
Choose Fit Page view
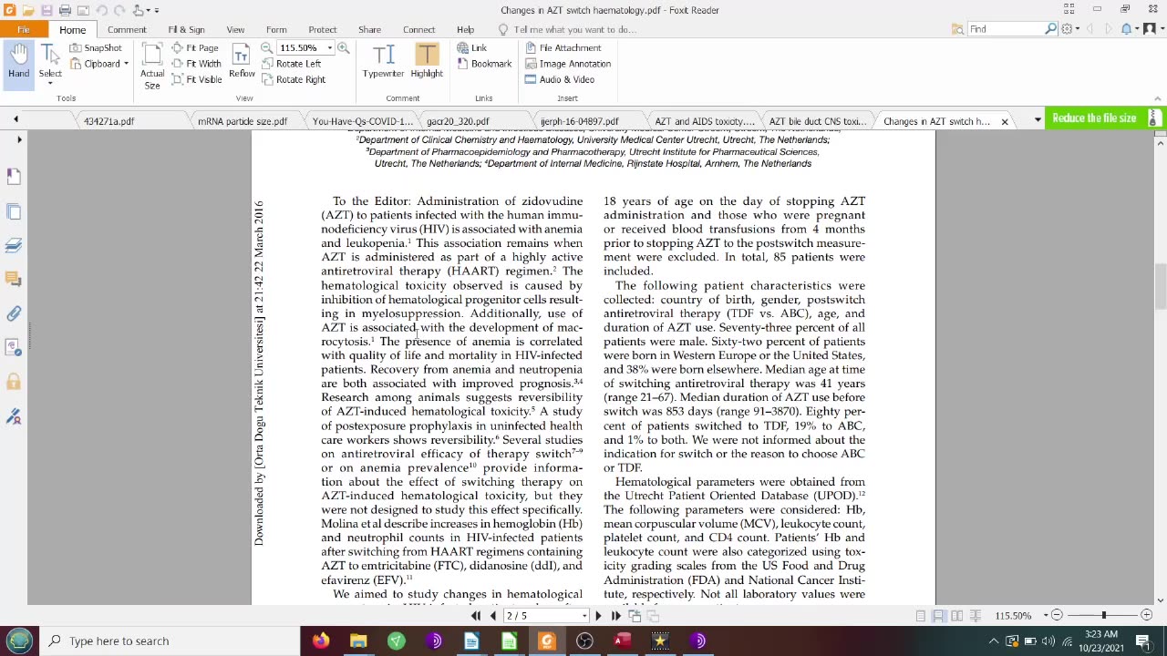195,47
